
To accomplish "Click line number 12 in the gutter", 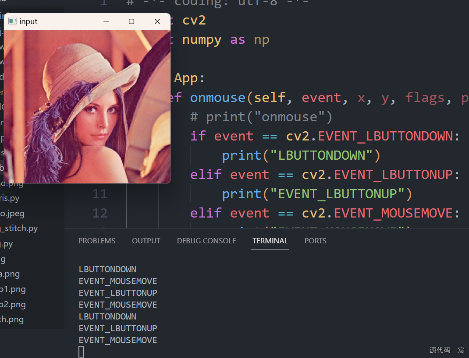I will pos(100,213).
